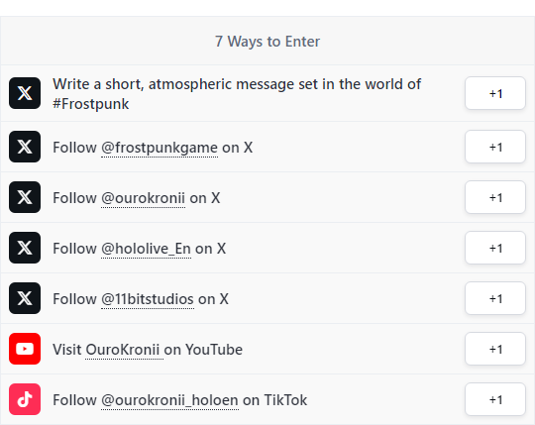
Task: Click X icon next to Follow @hololive_En
Action: pyautogui.click(x=25, y=248)
